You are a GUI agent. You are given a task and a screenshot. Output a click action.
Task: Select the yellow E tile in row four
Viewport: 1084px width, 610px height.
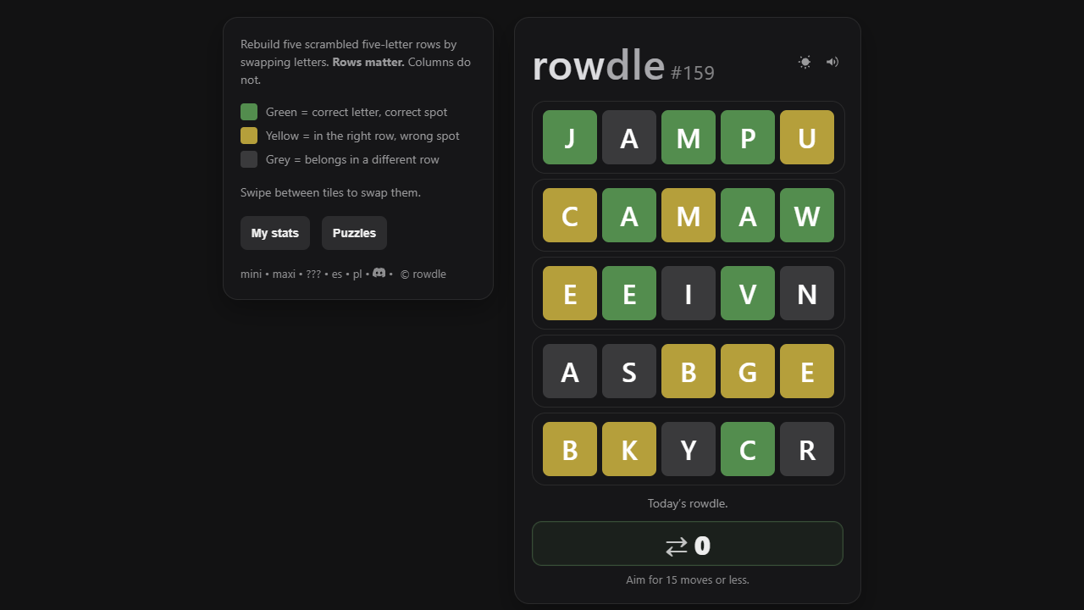tap(807, 371)
